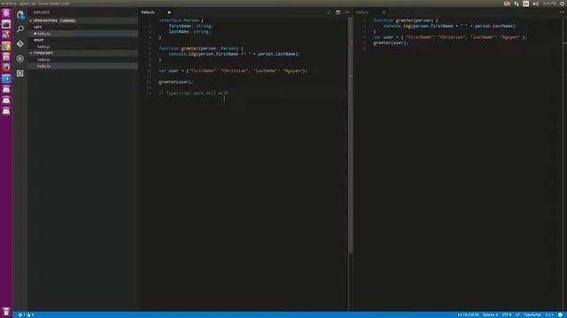This screenshot has width=567, height=318.
Task: Open Ubuntu dash search from launcher
Action: (x=6, y=13)
